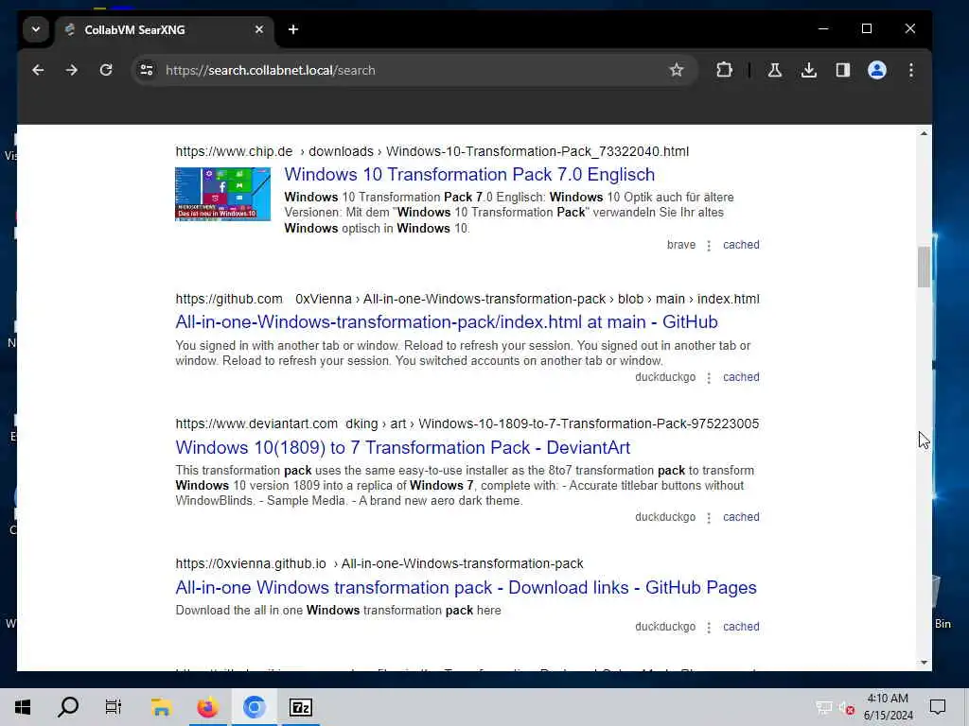This screenshot has width=969, height=726.
Task: Click the scrollbar up arrow
Action: point(924,133)
